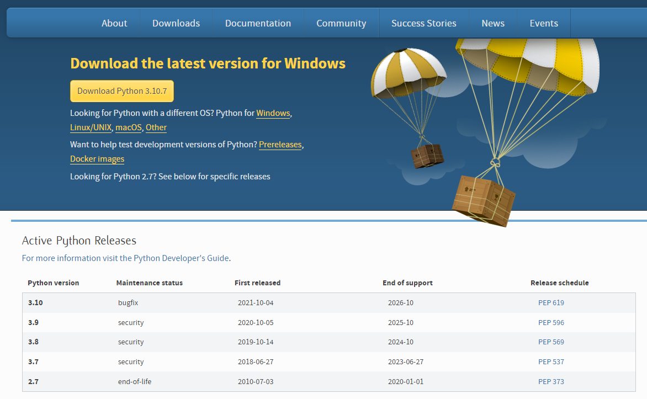Open the Downloads menu

tap(176, 23)
